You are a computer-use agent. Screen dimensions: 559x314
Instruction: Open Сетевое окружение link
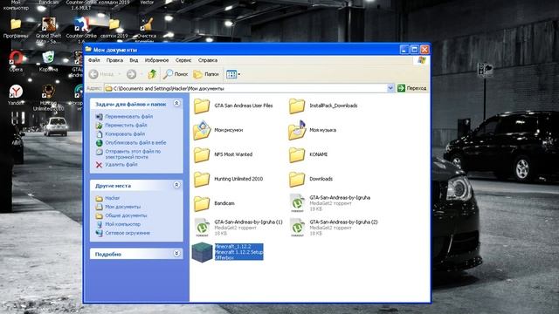coord(128,233)
